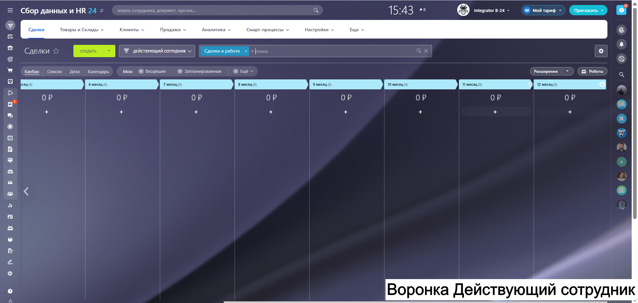The width and height of the screenshot is (638, 303).
Task: Toggle the Входящие counter filter
Action: 152,71
